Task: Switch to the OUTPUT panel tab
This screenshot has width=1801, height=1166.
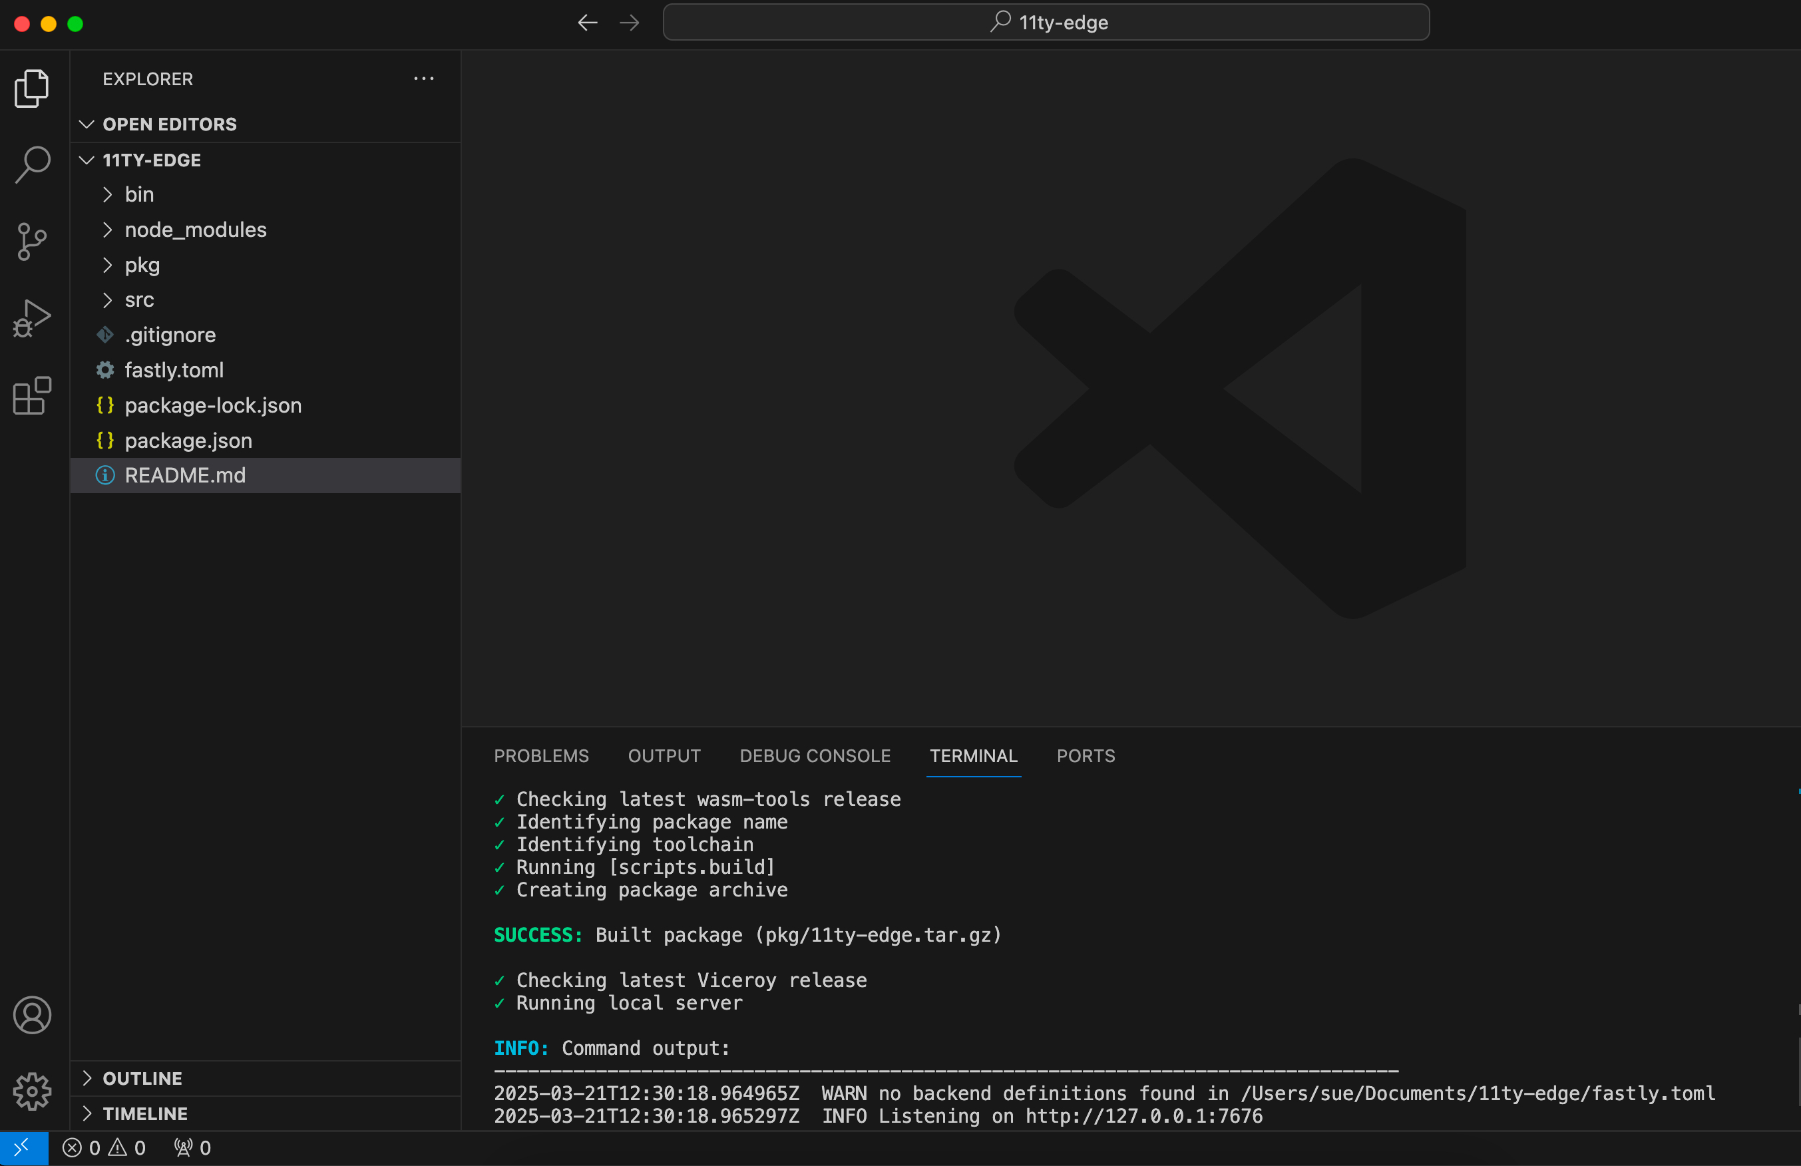Action: click(664, 756)
